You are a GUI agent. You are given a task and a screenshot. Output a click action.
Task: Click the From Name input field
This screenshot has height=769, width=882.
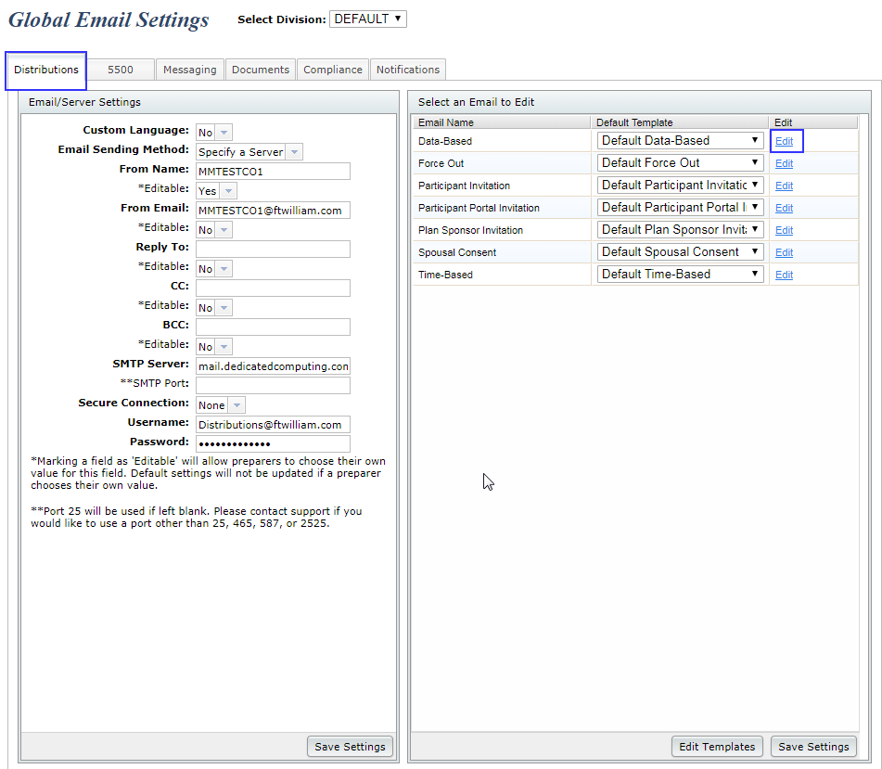[x=273, y=172]
